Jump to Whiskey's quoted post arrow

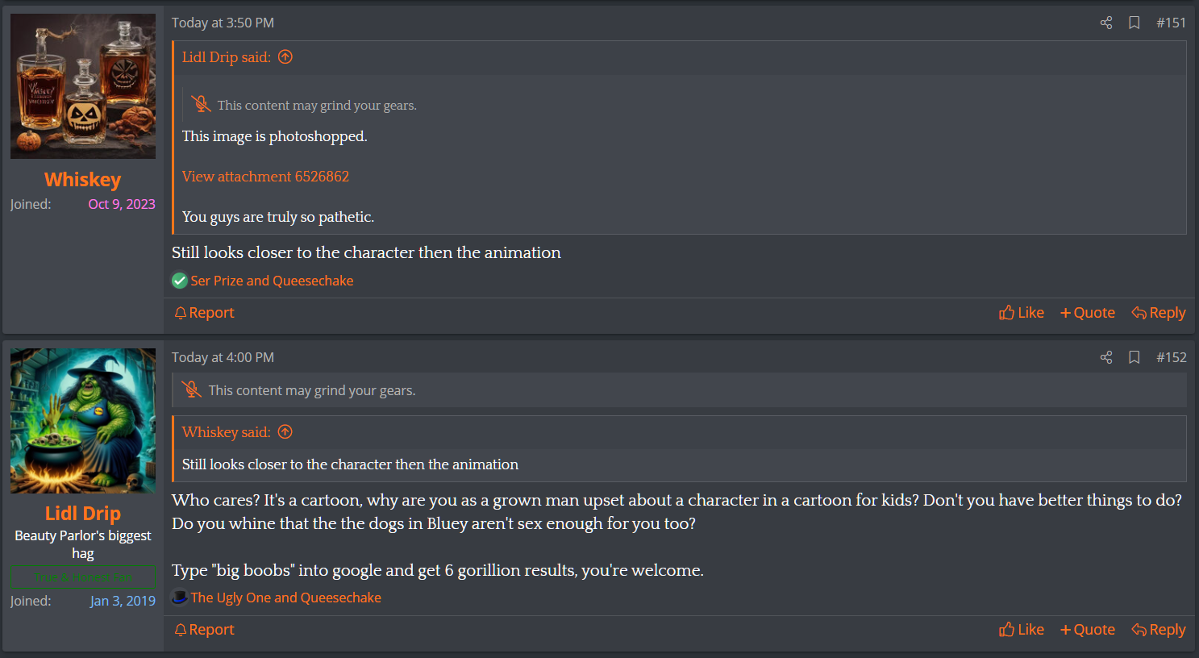pos(285,432)
